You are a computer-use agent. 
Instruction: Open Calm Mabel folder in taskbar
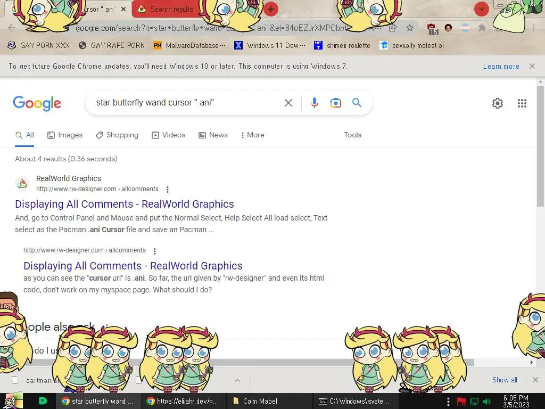(269, 401)
